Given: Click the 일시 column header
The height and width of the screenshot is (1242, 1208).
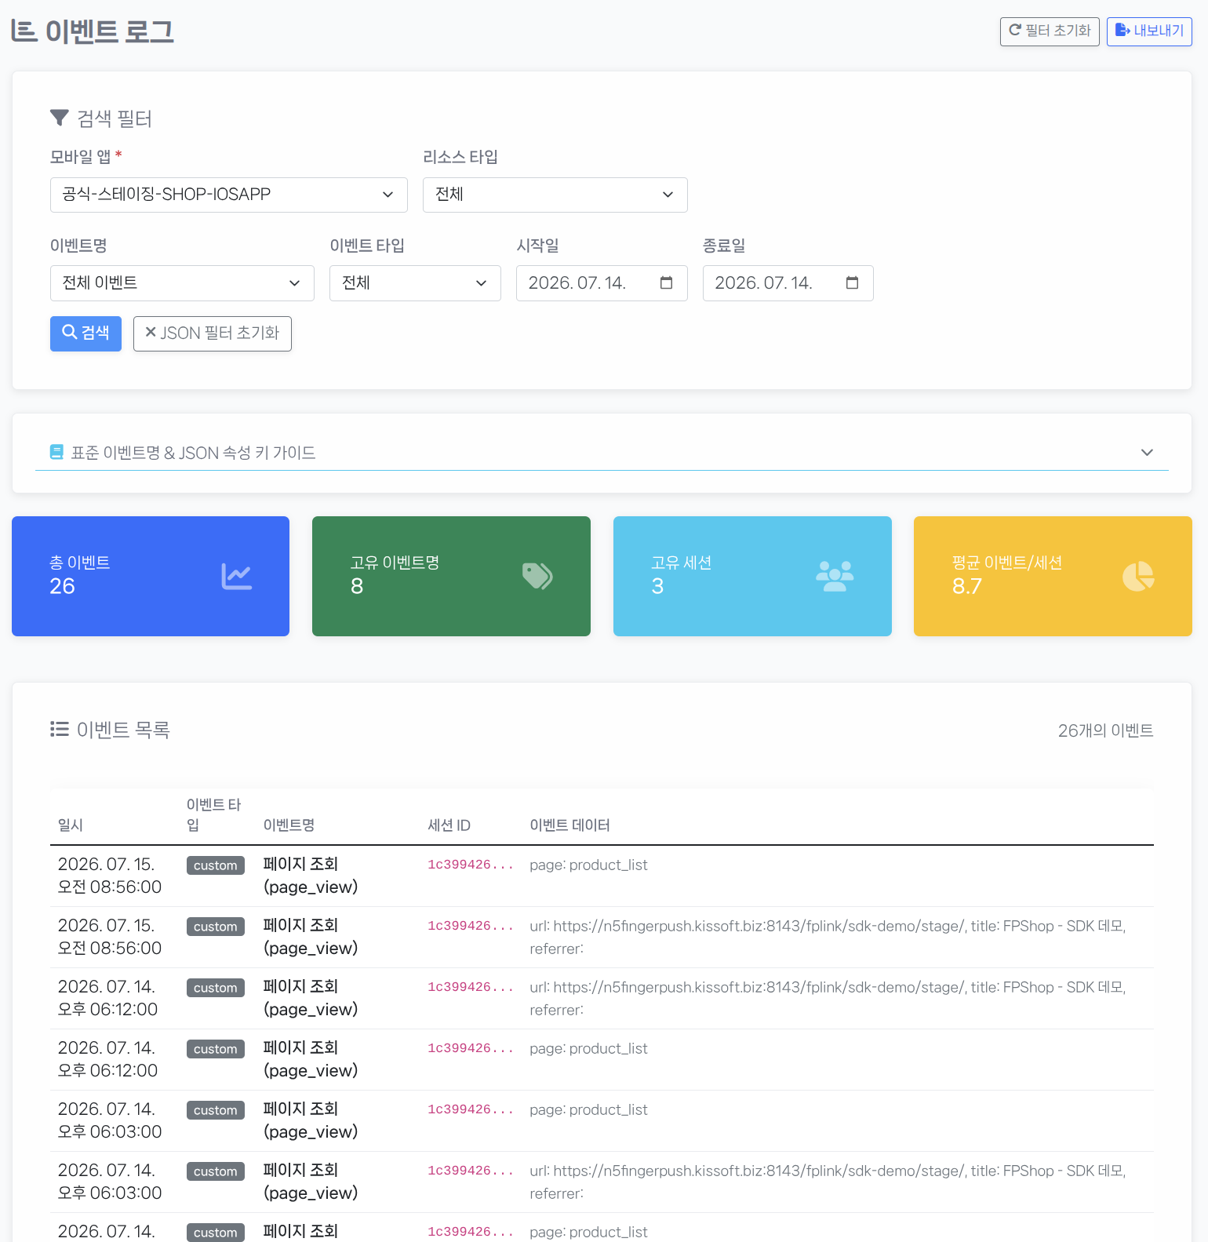Looking at the screenshot, I should point(71,825).
